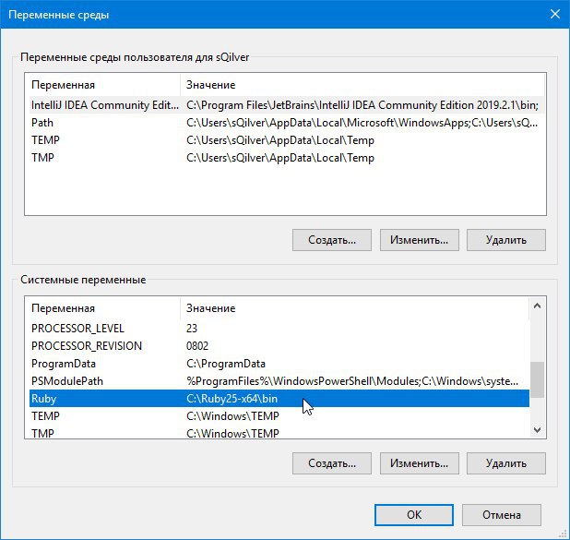Click value 23 of PROCESSOR_LEVEL
Viewport: 570px width, 540px height.
192,329
